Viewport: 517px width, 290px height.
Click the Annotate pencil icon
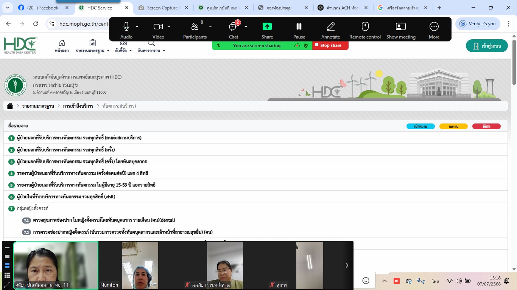click(330, 26)
